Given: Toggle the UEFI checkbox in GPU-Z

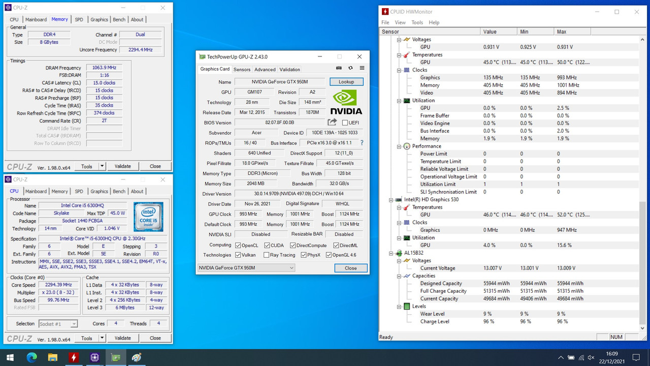Looking at the screenshot, I should 345,123.
